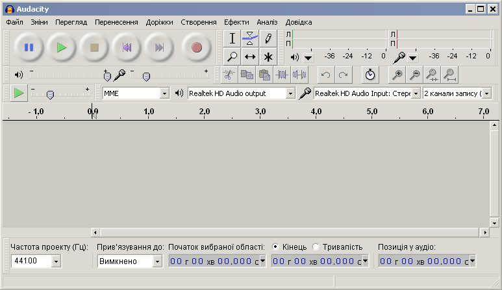The image size is (502, 290).
Task: Click the Zoom In magnifier icon
Action: click(x=397, y=75)
